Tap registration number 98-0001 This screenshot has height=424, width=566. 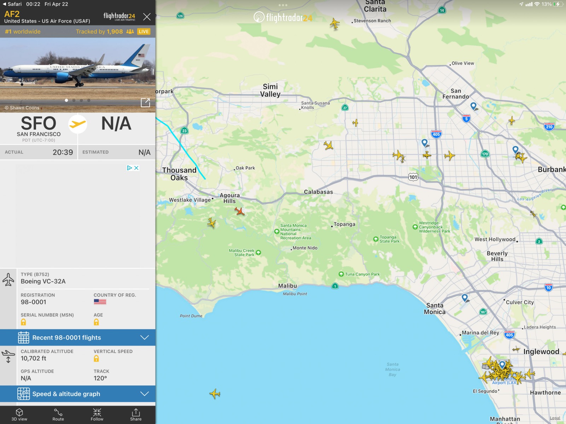[34, 302]
